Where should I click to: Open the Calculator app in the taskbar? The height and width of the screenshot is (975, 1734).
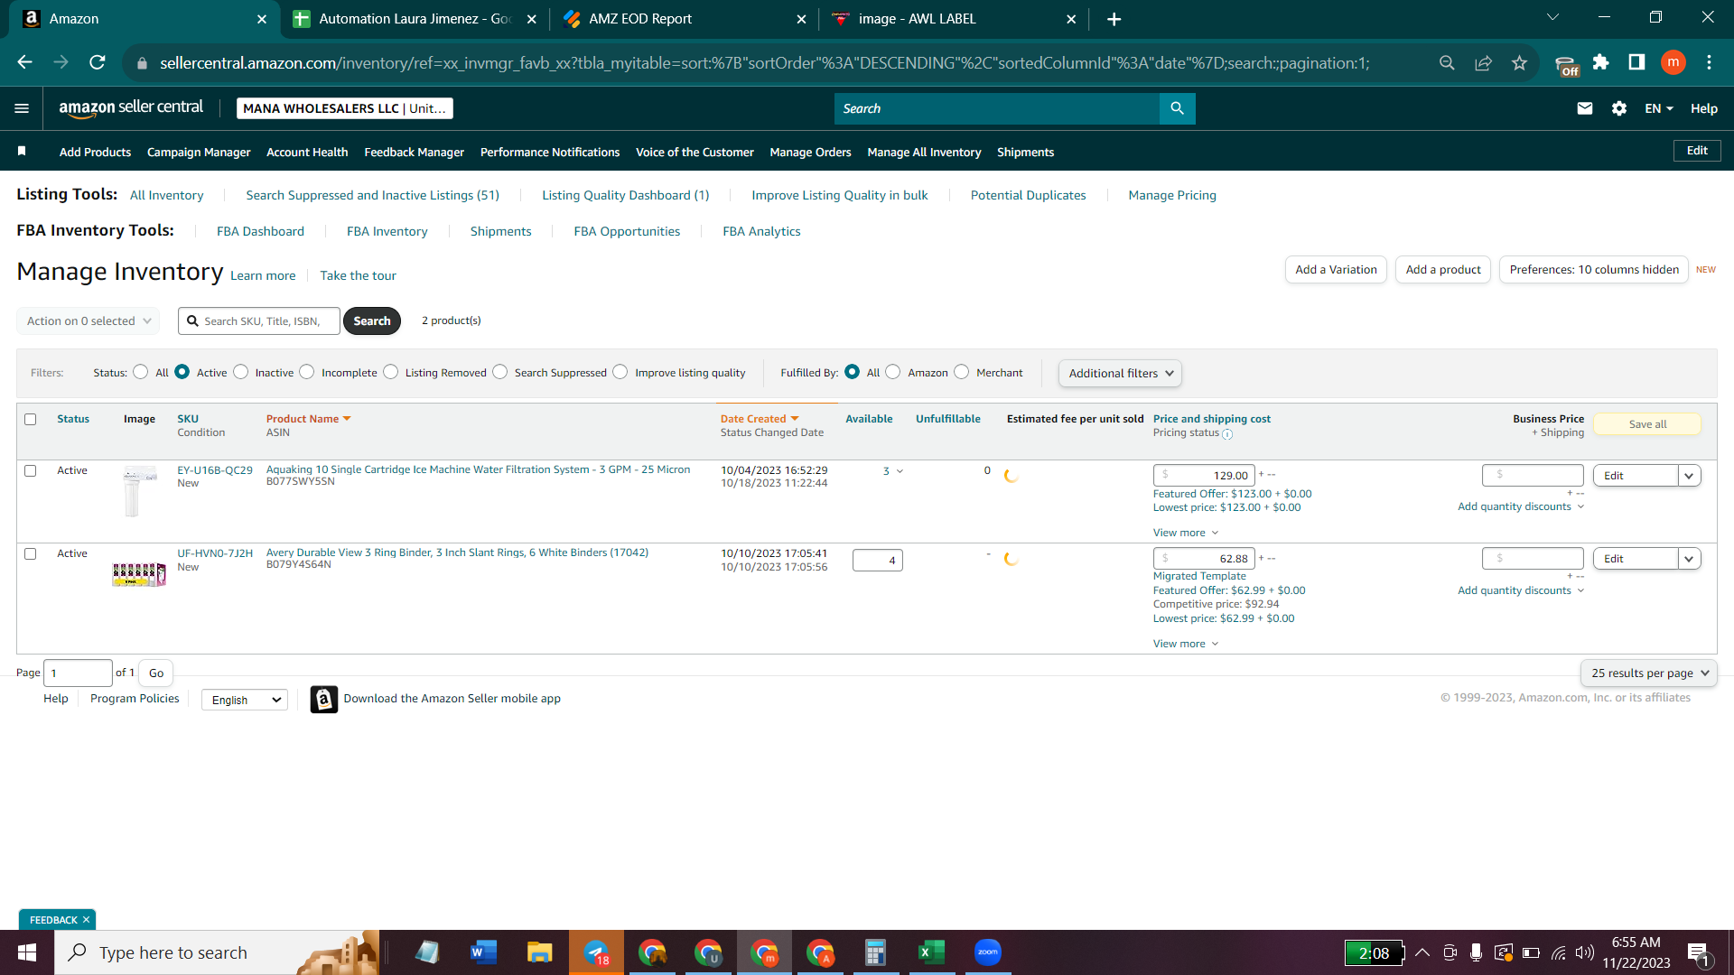(x=875, y=952)
